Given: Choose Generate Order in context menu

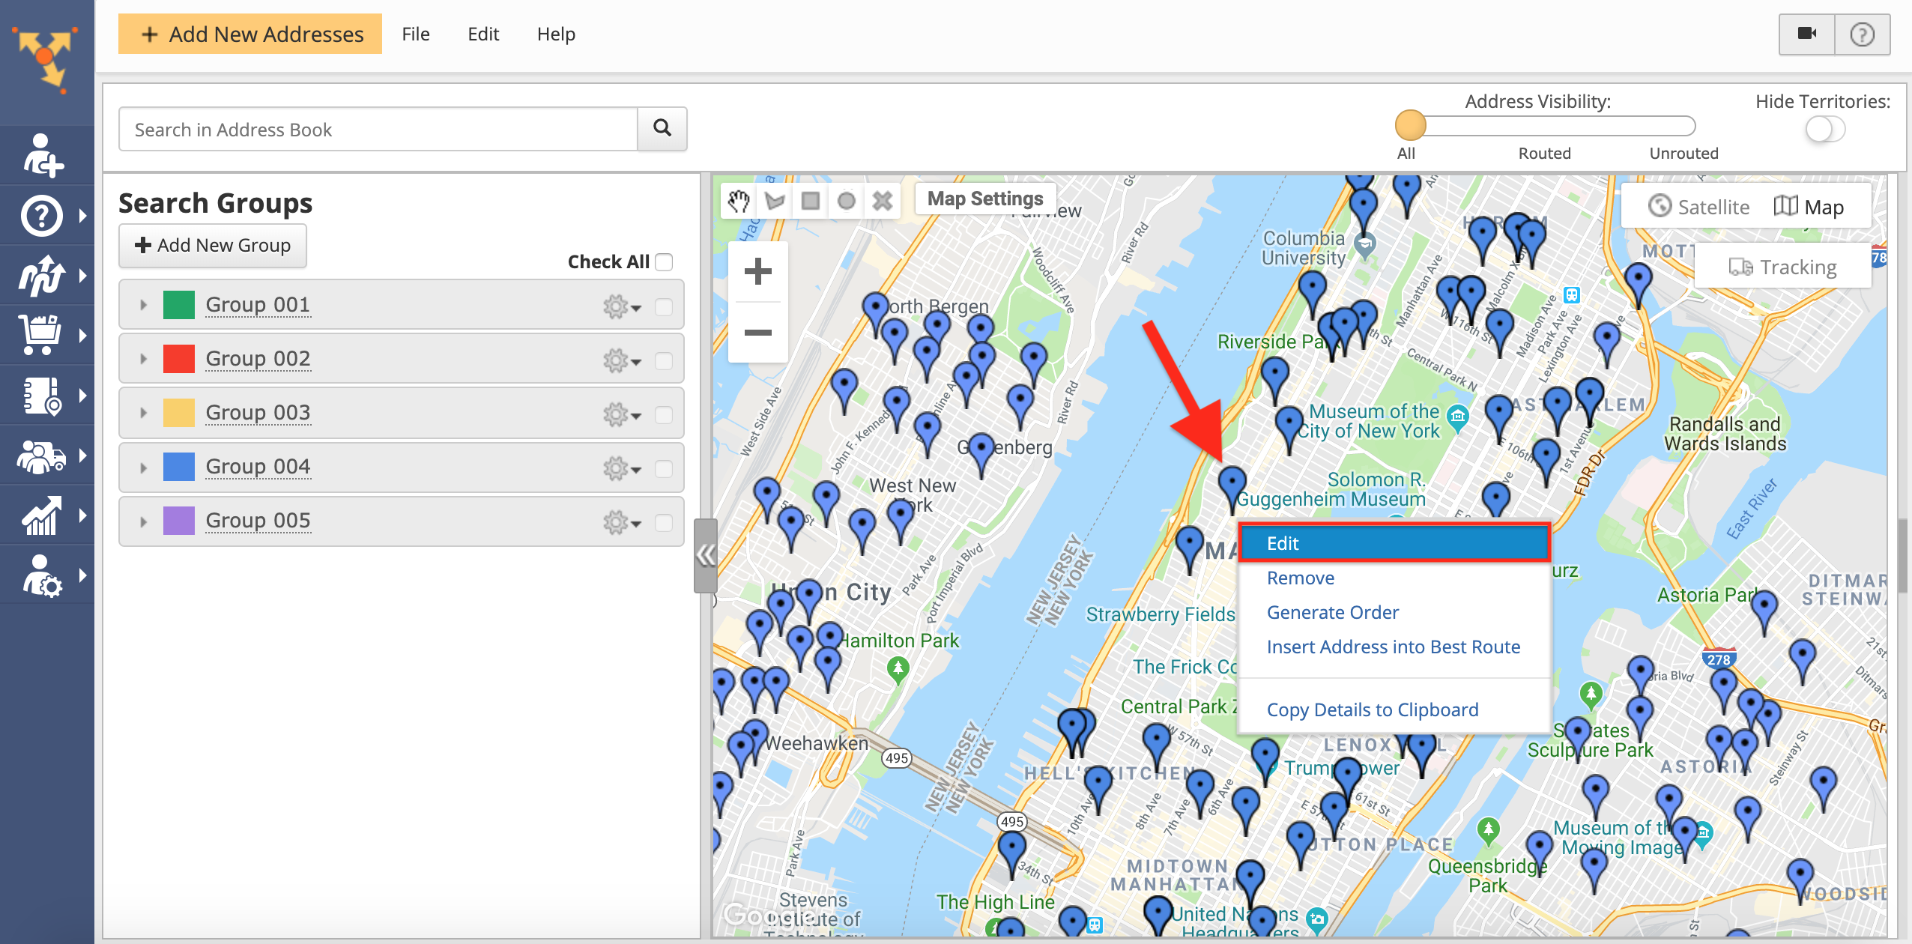Looking at the screenshot, I should pyautogui.click(x=1333, y=612).
